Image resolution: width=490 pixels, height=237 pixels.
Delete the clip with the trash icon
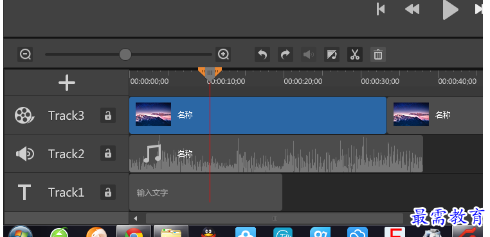click(x=378, y=54)
